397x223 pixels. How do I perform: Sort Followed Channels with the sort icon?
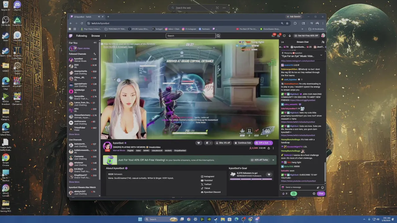(95, 54)
